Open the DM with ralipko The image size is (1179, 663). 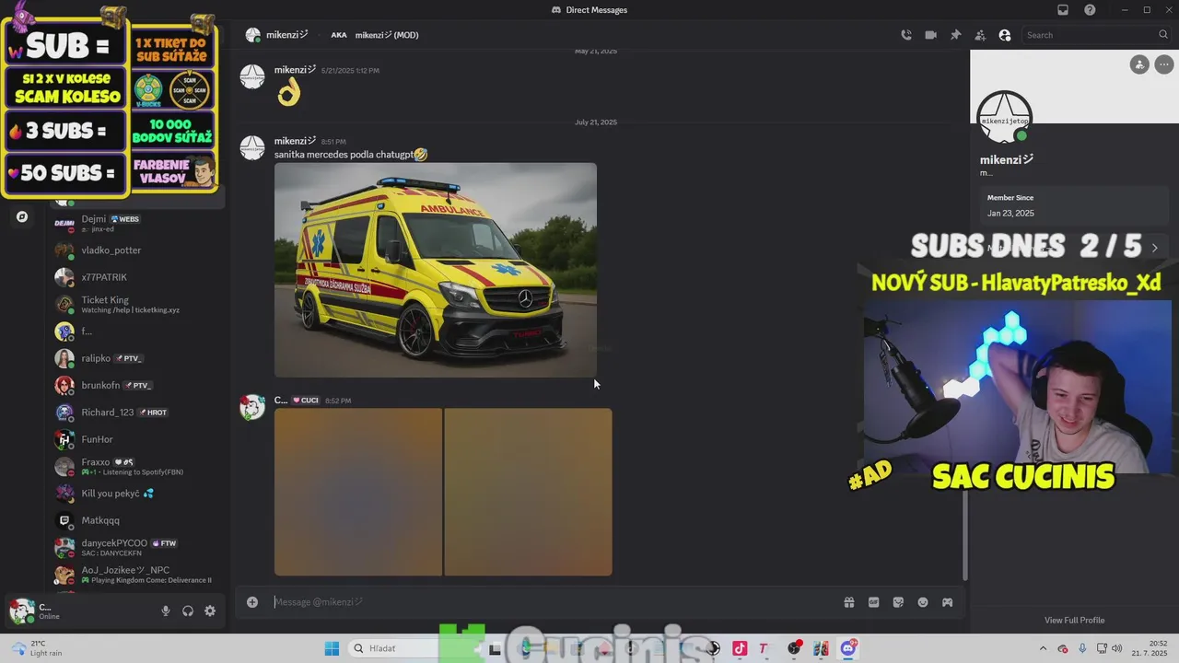click(x=135, y=358)
